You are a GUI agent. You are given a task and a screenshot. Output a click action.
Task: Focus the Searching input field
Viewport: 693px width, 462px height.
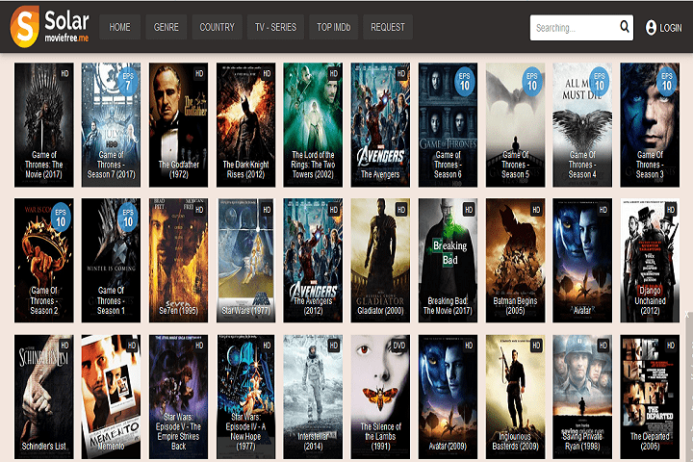coord(575,28)
